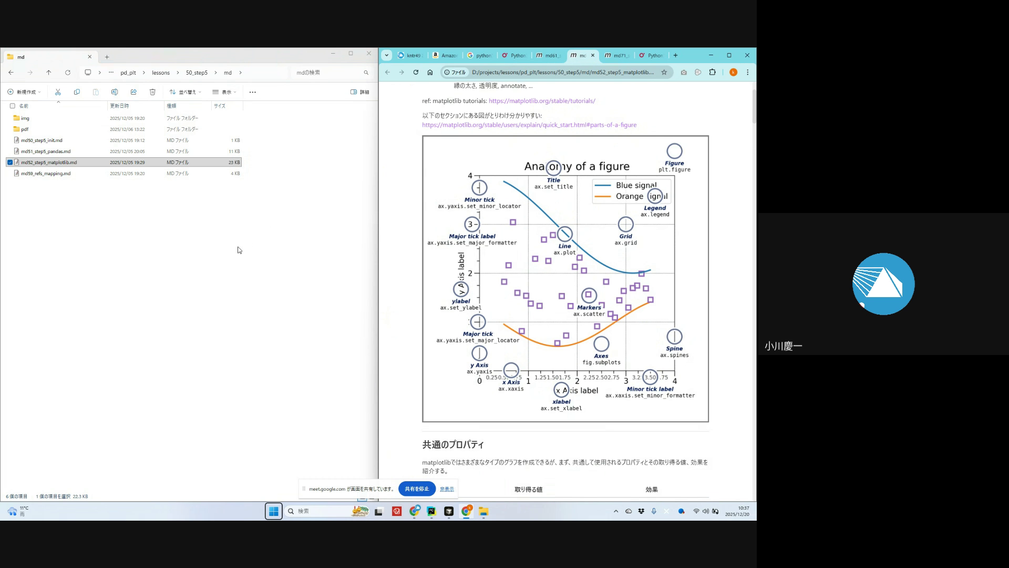Screen dimensions: 1009x568
Task: Toggle the 詳細 details pane button
Action: [360, 92]
